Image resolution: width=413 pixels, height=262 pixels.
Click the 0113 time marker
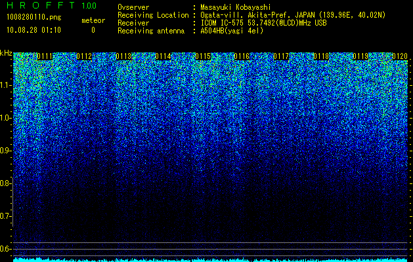[x=123, y=56]
